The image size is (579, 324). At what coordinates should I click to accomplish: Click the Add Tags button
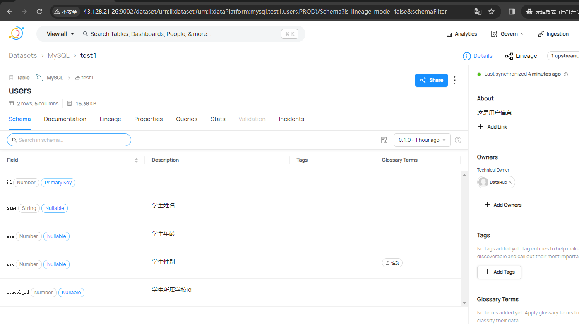coord(499,272)
